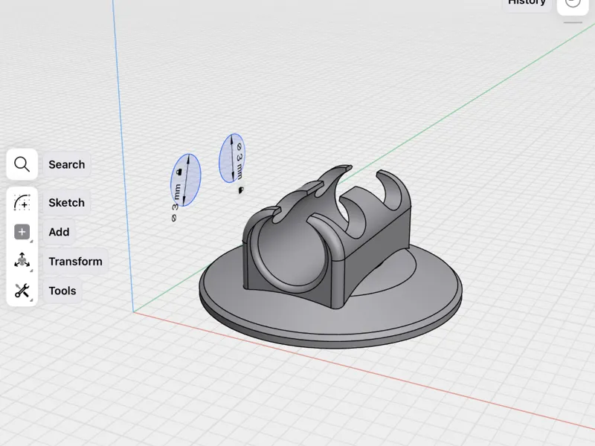
Task: Click the Search label button
Action: 67,164
